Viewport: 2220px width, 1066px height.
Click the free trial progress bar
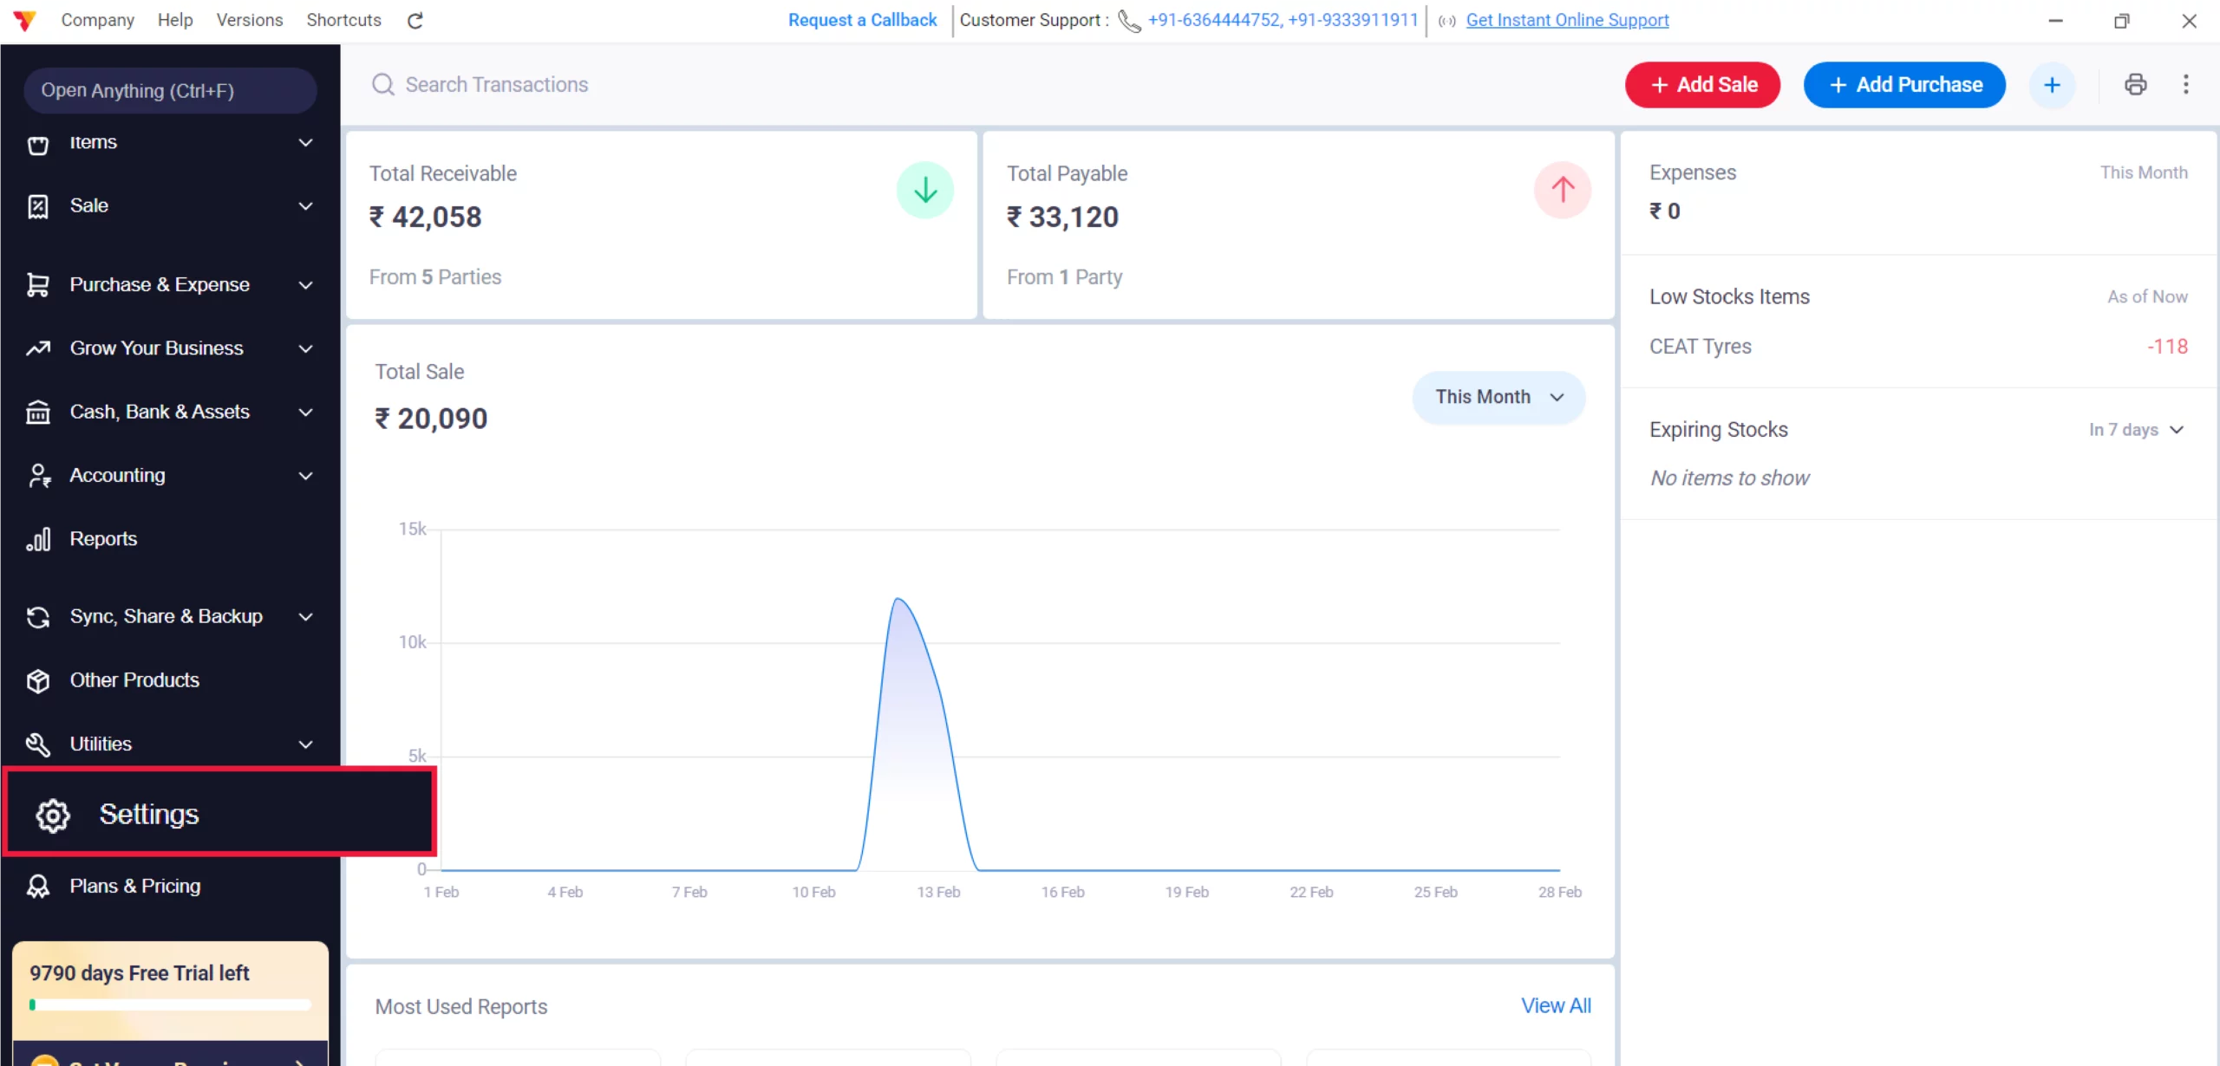[x=170, y=1005]
